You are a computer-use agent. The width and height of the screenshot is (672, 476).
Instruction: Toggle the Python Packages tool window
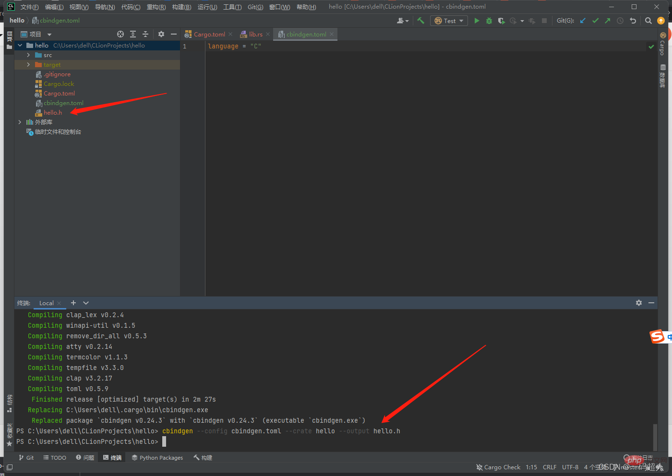157,458
